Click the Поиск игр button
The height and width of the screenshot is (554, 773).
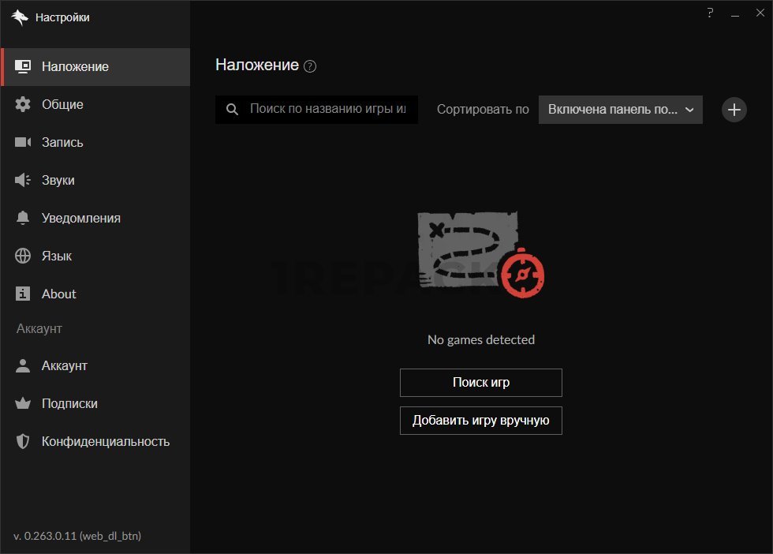point(480,383)
